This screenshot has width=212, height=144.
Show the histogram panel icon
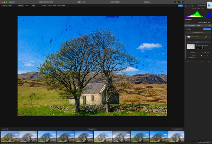[x=187, y=6]
